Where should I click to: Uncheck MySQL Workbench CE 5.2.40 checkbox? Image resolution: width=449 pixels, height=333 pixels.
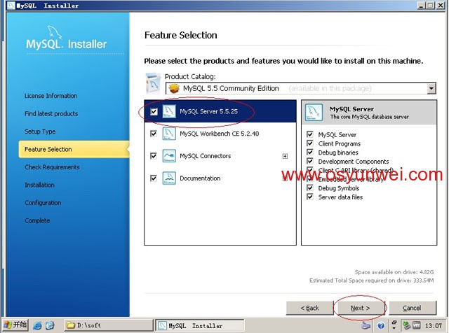point(154,134)
